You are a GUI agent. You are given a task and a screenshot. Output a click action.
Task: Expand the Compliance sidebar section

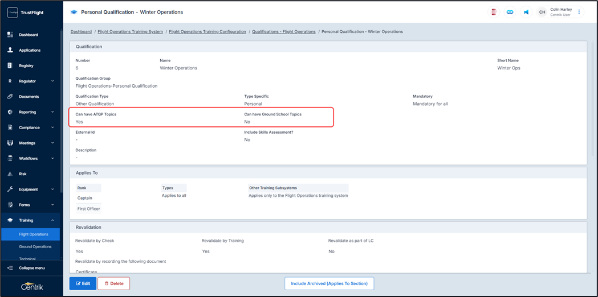tap(52, 127)
